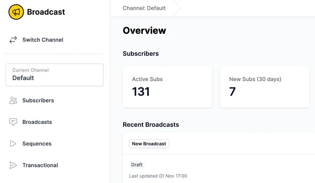Click the Subscribers people icon in sidebar
Viewport: 315px width, 183px height.
[13, 101]
